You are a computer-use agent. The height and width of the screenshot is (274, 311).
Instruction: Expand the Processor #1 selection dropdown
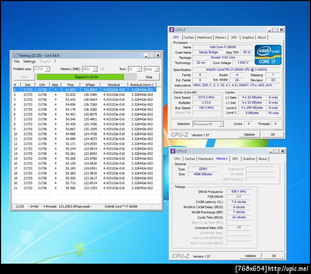221,124
